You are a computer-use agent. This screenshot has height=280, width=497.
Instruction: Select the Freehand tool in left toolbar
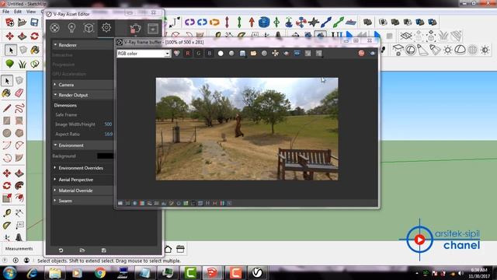click(19, 108)
